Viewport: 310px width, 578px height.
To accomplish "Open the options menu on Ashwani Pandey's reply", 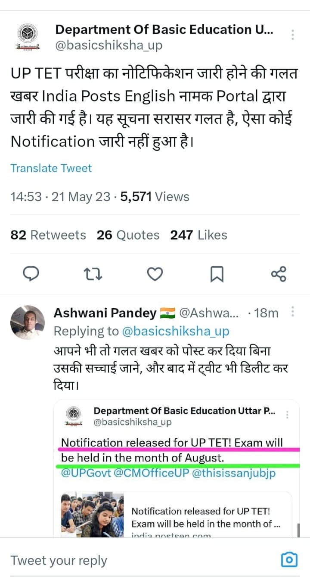I will (293, 312).
